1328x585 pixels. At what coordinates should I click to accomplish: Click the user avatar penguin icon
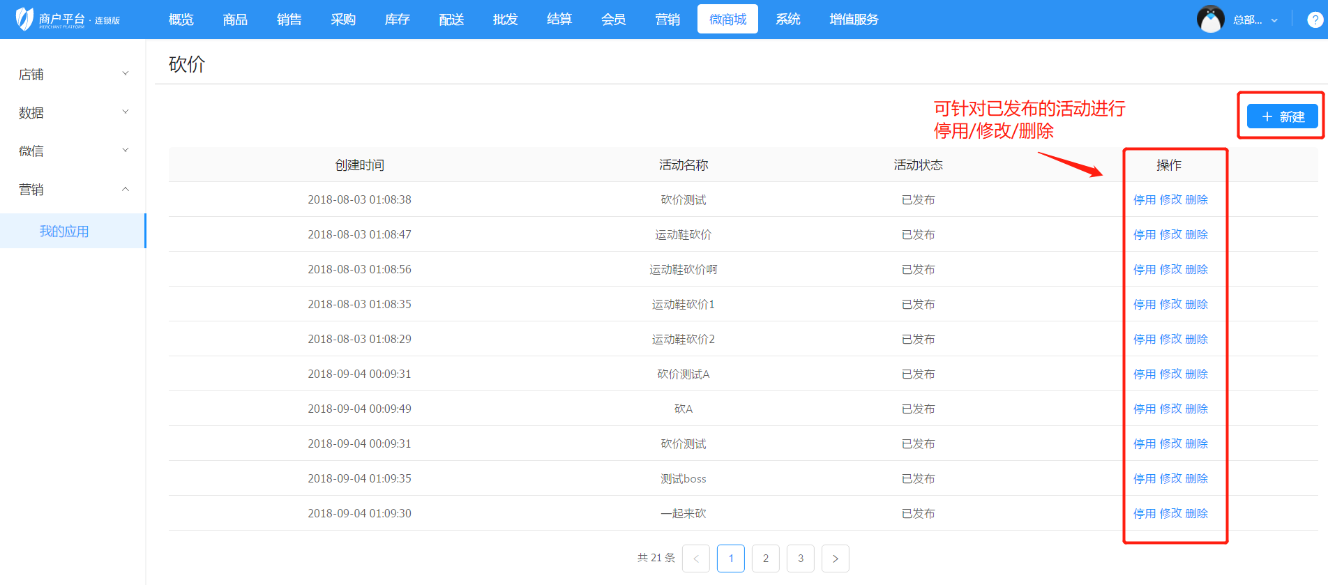point(1210,20)
